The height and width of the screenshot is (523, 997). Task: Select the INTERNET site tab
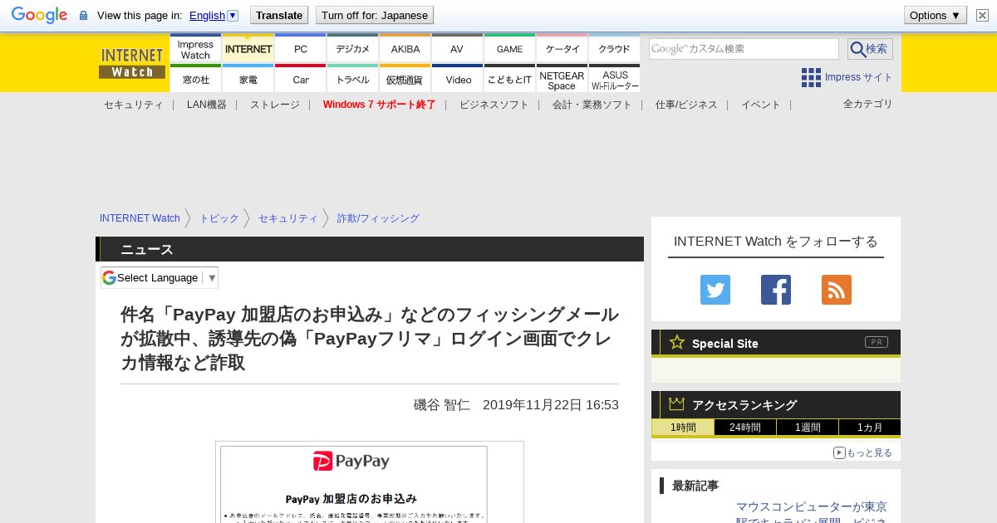[x=248, y=50]
